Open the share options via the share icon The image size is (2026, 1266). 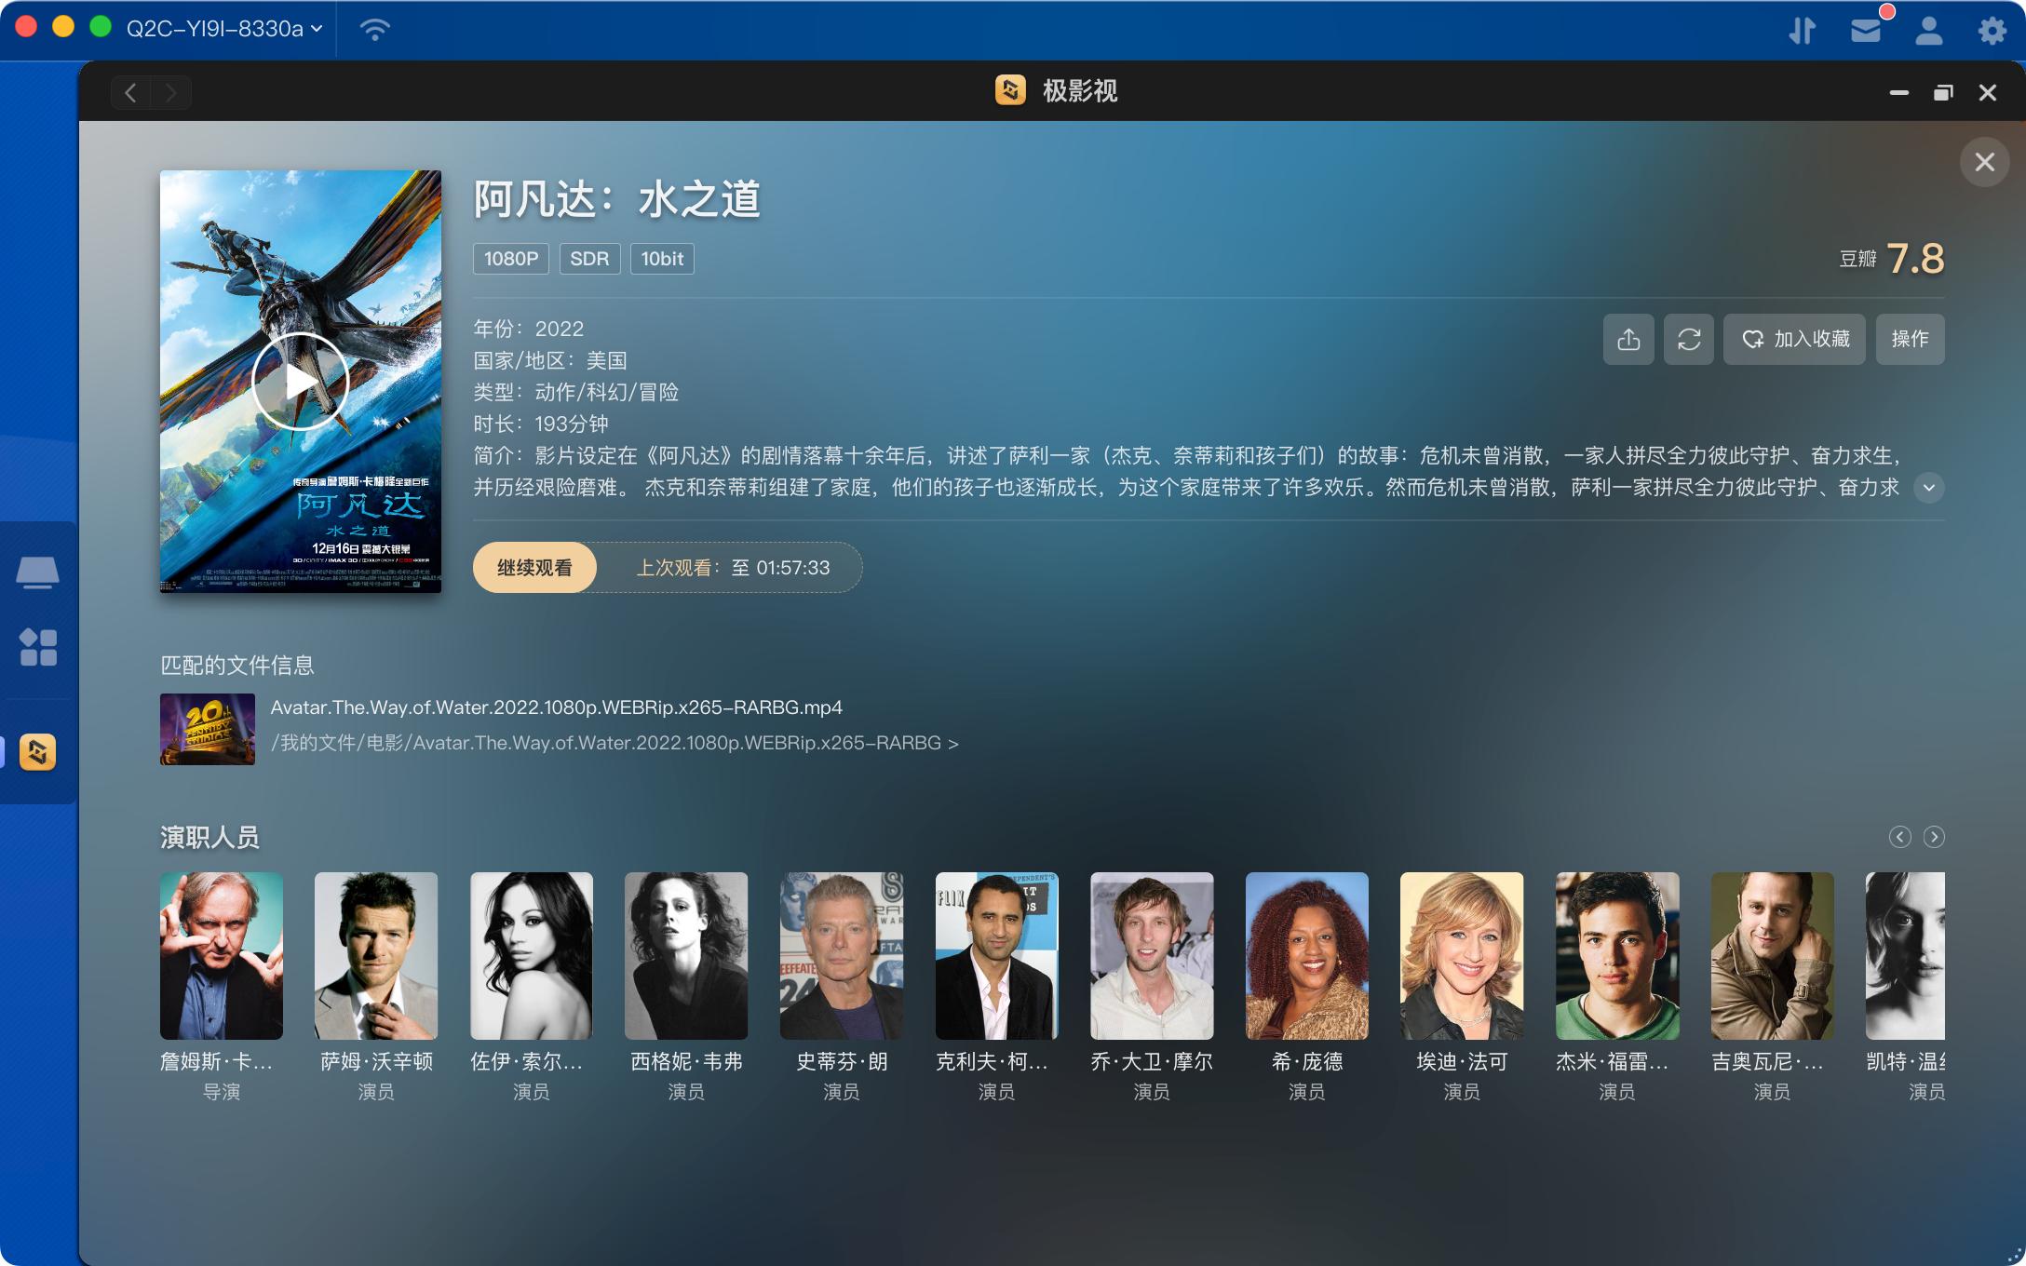pos(1628,339)
